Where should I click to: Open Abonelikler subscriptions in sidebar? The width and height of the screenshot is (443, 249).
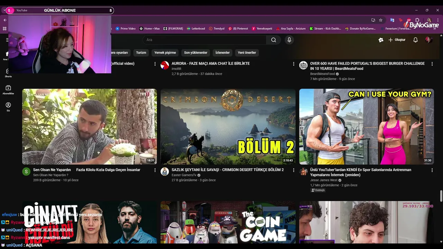point(8,90)
